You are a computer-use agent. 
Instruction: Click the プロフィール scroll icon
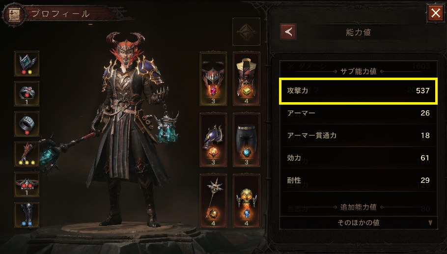click(14, 14)
